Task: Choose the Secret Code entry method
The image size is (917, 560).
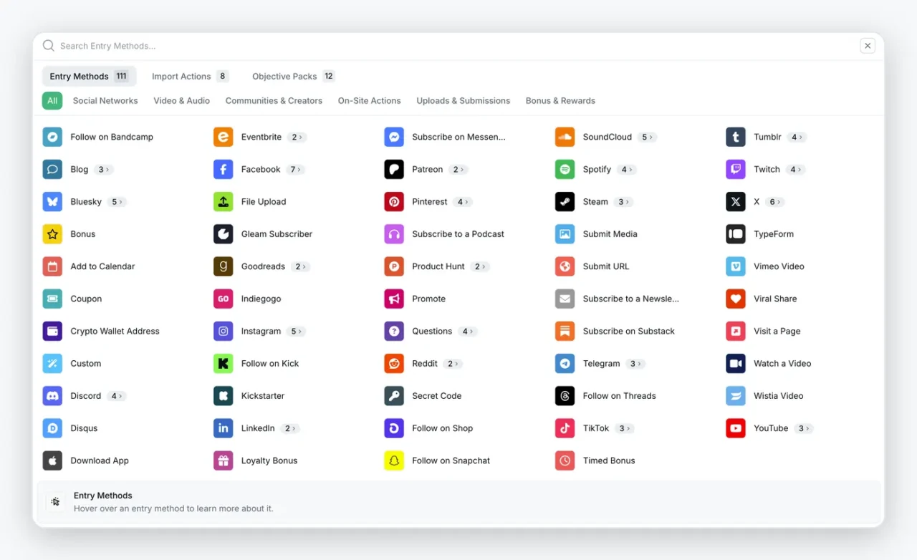Action: pyautogui.click(x=423, y=396)
